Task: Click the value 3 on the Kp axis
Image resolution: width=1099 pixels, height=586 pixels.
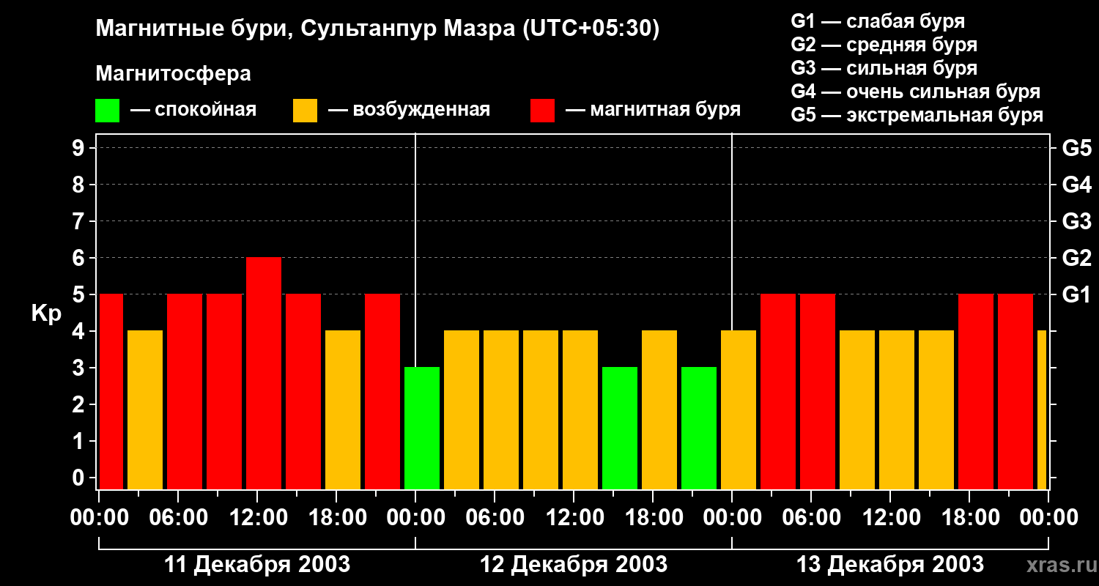Action: tap(80, 368)
